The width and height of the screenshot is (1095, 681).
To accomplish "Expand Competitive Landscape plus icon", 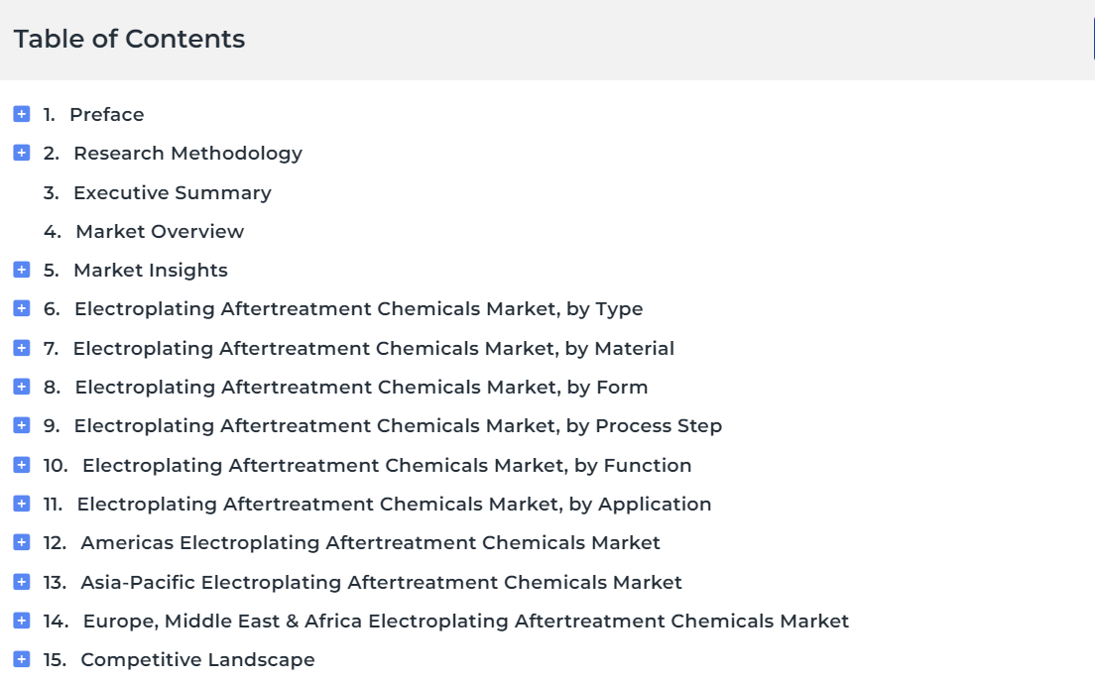I will (x=22, y=659).
